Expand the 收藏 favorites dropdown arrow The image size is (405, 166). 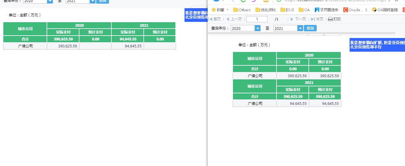coord(227,10)
